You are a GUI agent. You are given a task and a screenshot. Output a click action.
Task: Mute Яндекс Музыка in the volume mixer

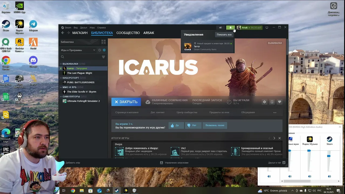point(310,176)
